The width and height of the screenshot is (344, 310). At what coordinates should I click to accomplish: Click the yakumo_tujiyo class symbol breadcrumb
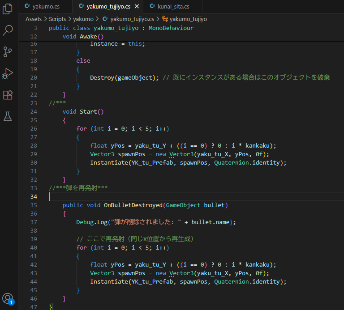point(188,19)
